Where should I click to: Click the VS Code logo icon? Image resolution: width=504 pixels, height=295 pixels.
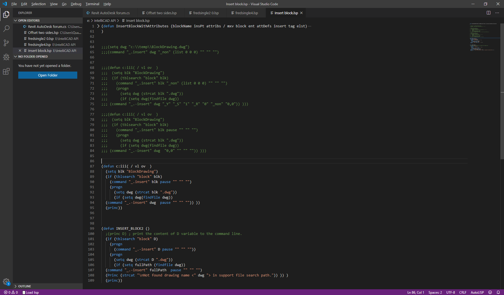pos(5,4)
